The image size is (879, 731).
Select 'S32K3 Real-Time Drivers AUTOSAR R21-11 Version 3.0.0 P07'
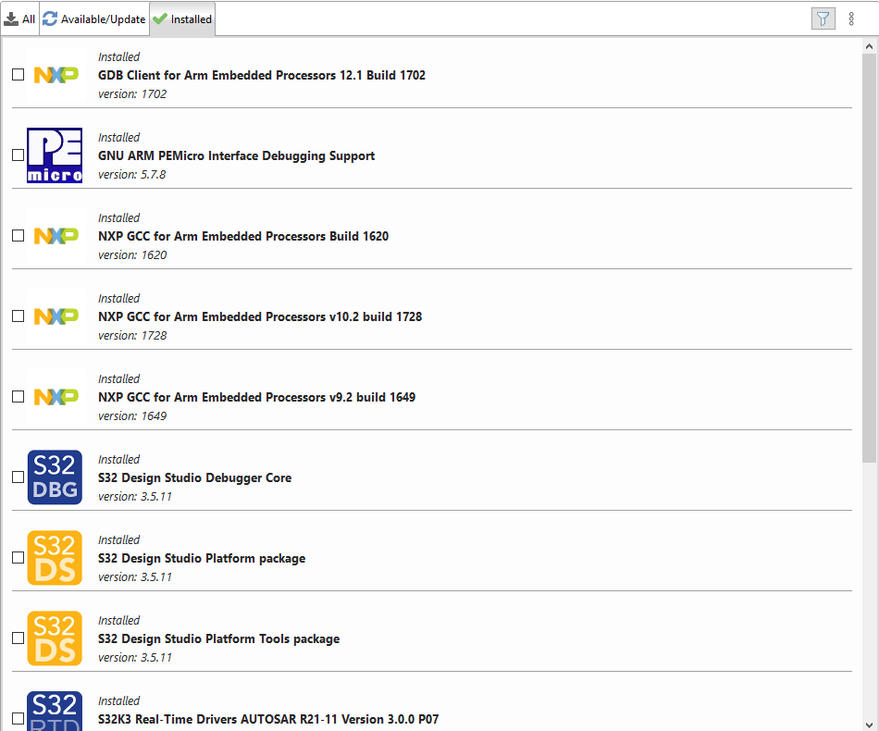pyautogui.click(x=268, y=719)
